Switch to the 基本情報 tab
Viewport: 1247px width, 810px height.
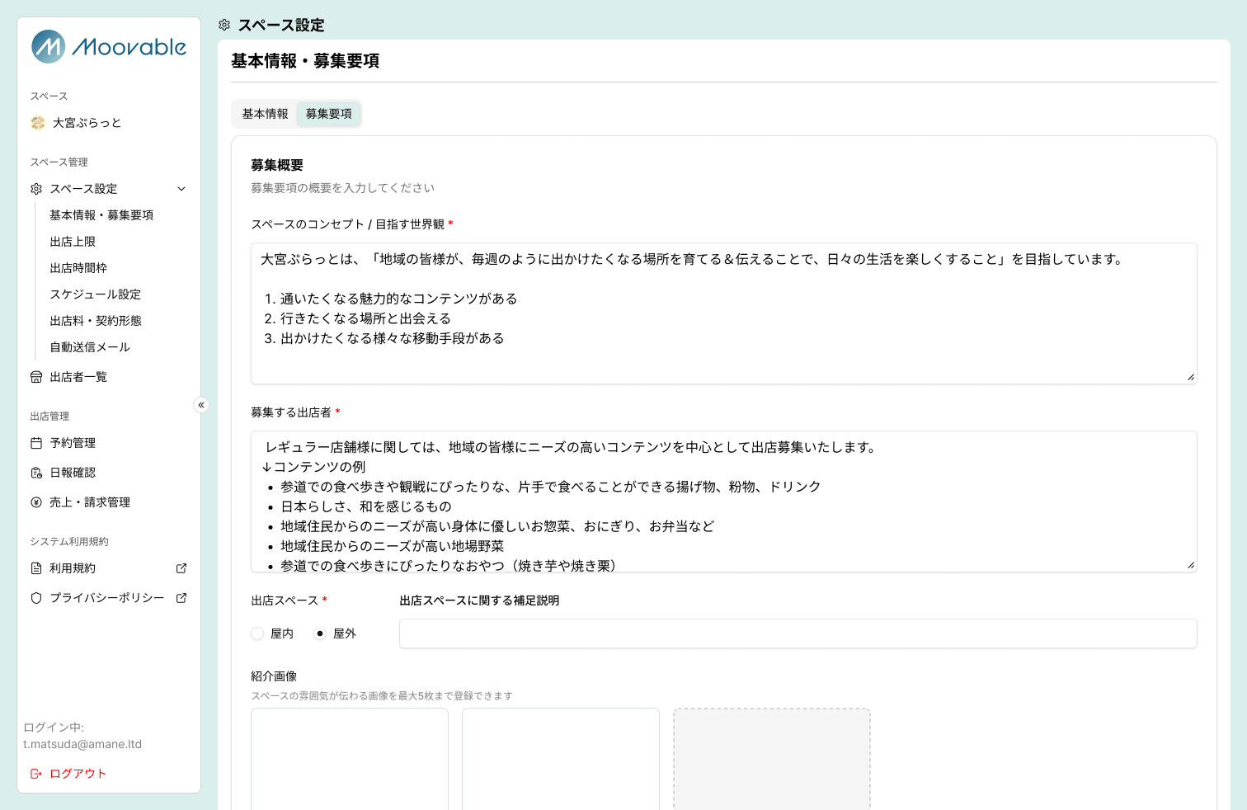click(x=265, y=114)
